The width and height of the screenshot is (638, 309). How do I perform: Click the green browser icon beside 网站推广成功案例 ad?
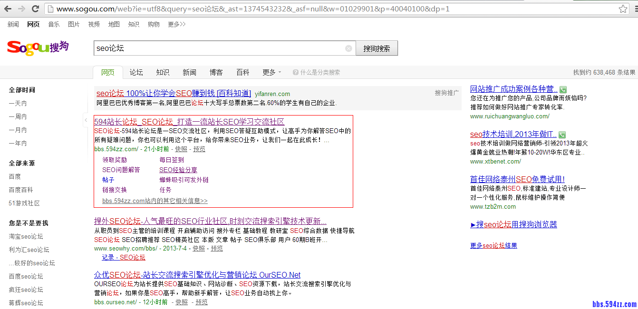click(562, 89)
